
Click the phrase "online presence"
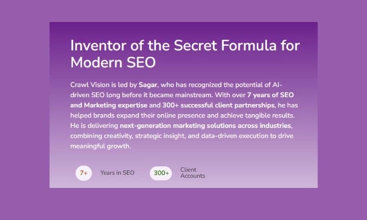click(183, 115)
